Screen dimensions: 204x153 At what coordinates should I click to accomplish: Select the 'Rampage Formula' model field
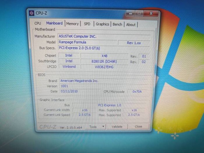tap(87, 42)
